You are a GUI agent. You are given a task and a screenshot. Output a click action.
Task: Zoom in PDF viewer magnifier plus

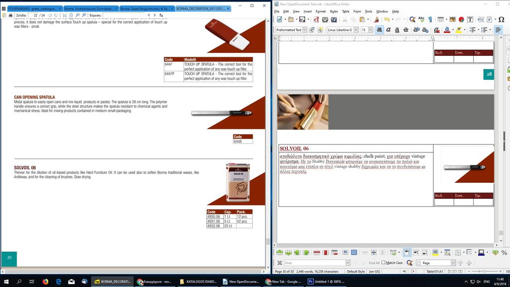tap(84, 15)
